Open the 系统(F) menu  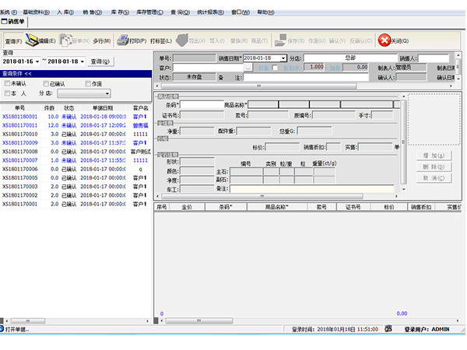[9, 12]
